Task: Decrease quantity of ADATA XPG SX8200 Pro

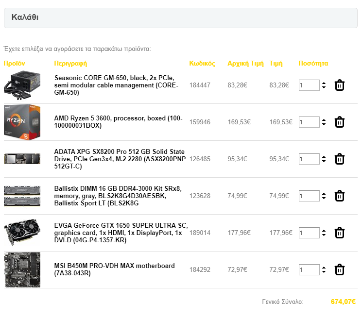Action: click(x=324, y=161)
